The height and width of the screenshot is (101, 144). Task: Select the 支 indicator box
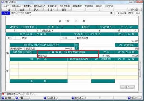(76, 48)
